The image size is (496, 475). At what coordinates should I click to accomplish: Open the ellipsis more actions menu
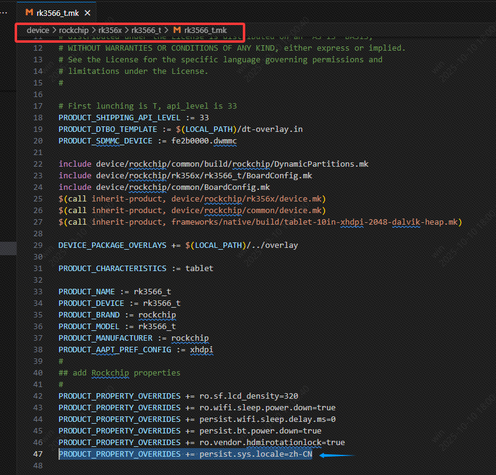point(5,12)
